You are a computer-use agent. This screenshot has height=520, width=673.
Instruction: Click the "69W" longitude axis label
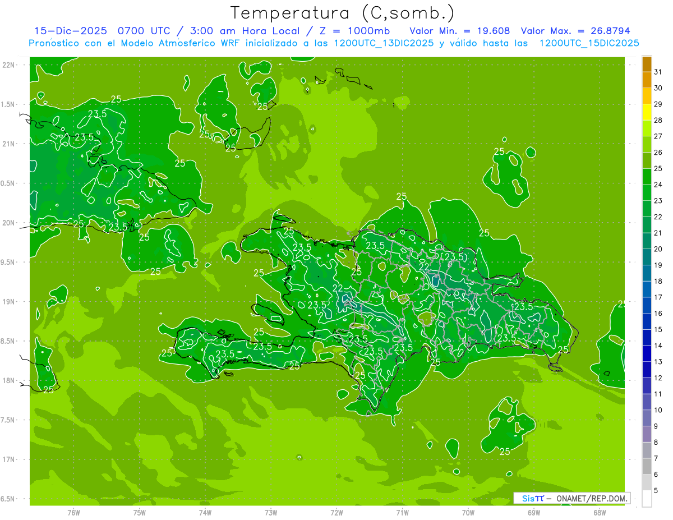tap(534, 513)
